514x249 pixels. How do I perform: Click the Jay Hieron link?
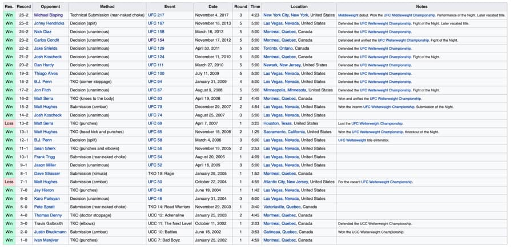(44, 190)
